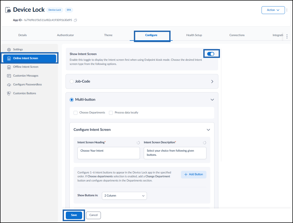Collapse the Configure Intent Screen section
Viewport: 293px width, 223px height.
208,130
